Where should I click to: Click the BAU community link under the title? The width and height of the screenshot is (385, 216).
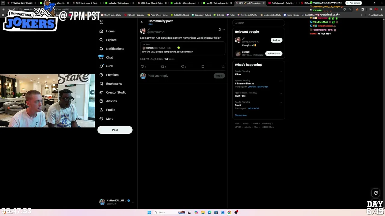[x=151, y=24]
